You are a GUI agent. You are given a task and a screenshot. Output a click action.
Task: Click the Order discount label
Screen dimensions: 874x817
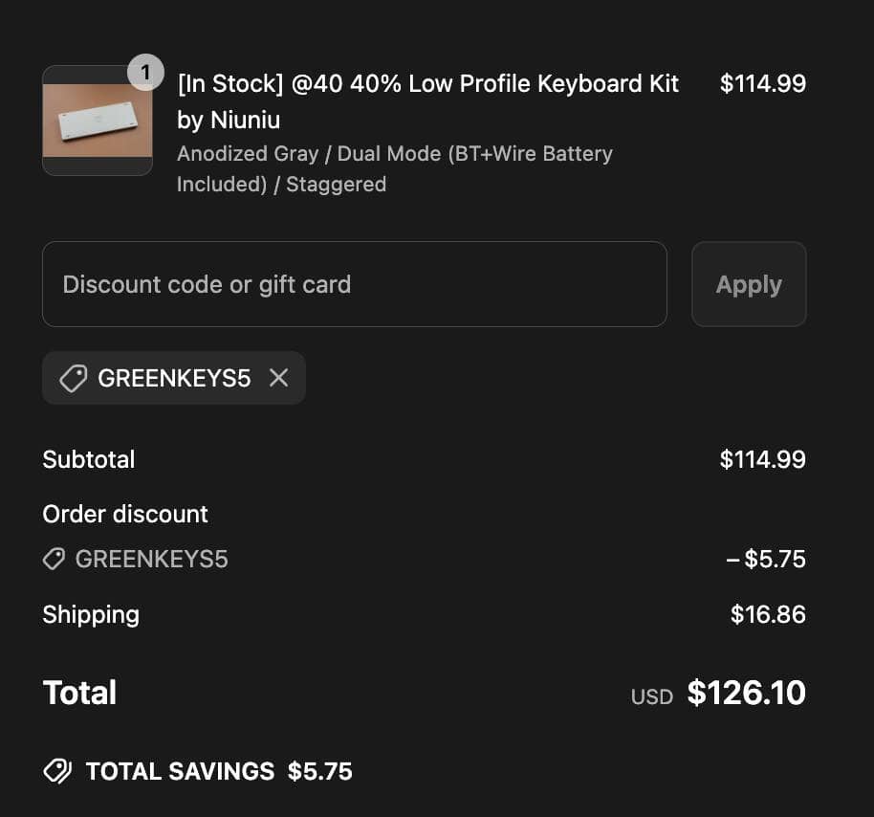[x=125, y=514]
